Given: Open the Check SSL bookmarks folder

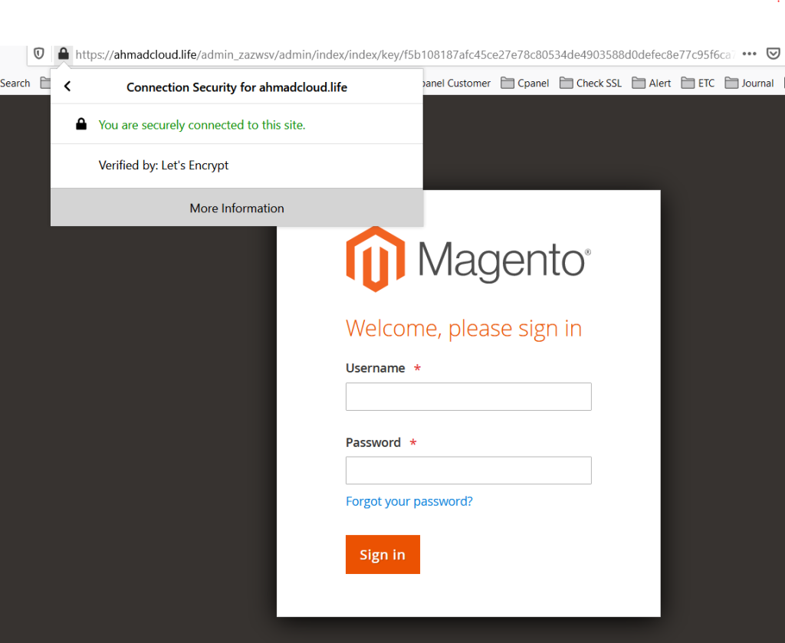Looking at the screenshot, I should pyautogui.click(x=590, y=83).
